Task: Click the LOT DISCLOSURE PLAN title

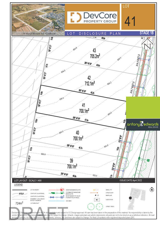Action: [x=94, y=34]
